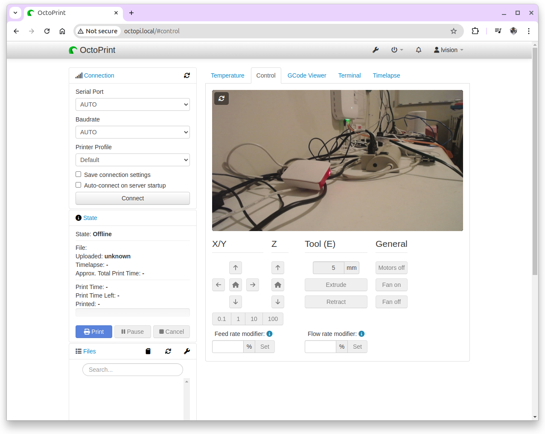The width and height of the screenshot is (545, 434).
Task: Home the Z axis
Action: click(x=278, y=285)
